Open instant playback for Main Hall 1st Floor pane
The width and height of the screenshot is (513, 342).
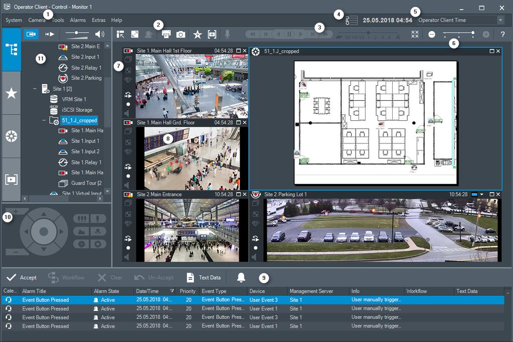[128, 95]
